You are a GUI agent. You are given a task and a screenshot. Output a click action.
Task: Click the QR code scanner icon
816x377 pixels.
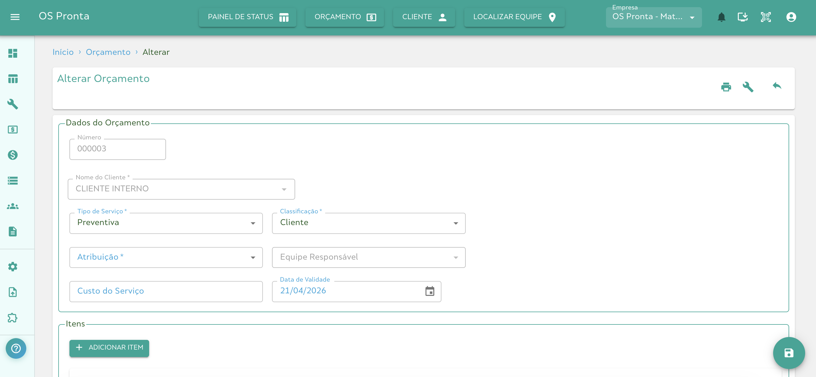[765, 17]
